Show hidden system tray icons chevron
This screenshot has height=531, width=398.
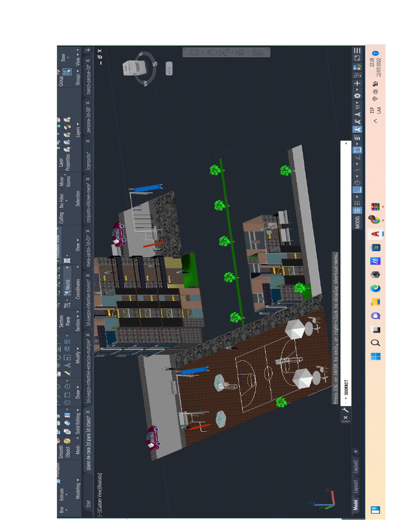click(375, 120)
